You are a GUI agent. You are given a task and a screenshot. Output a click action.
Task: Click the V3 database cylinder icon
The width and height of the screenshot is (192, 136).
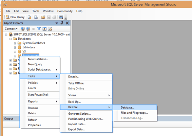tap(19, 51)
